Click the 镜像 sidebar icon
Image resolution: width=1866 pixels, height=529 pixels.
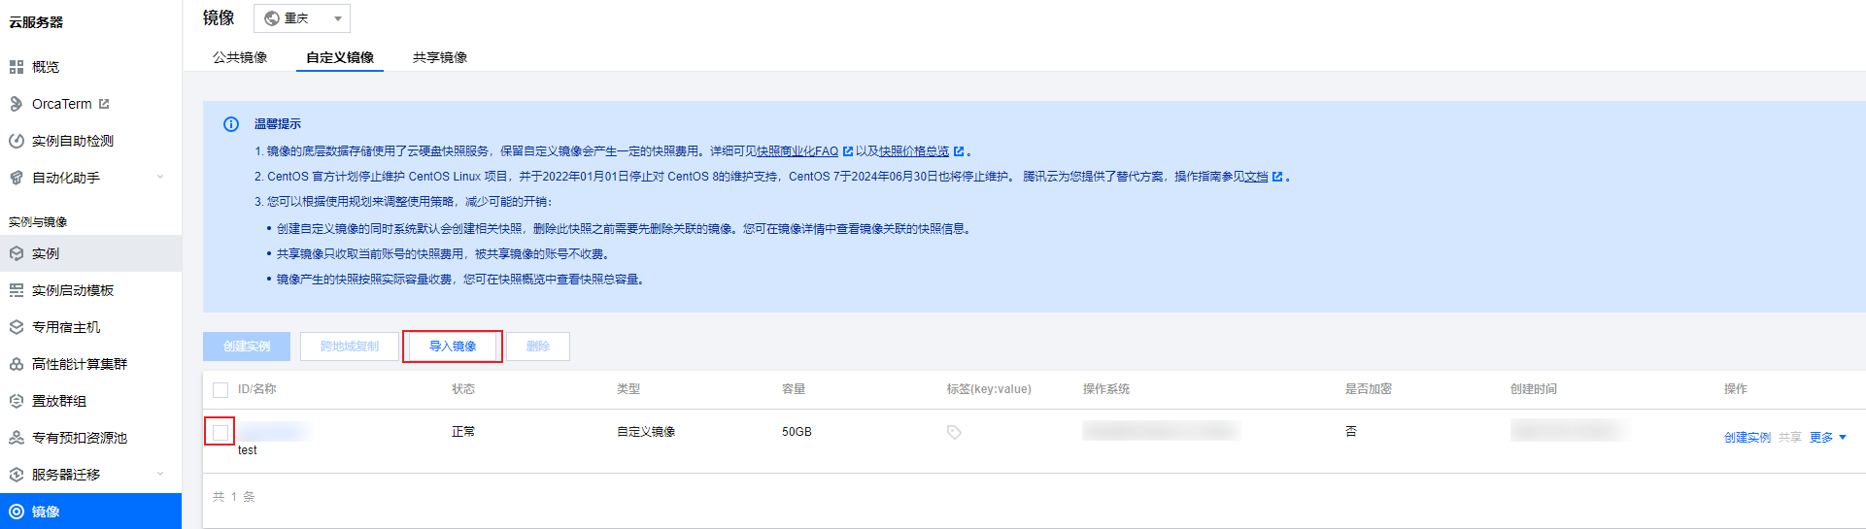tap(17, 512)
